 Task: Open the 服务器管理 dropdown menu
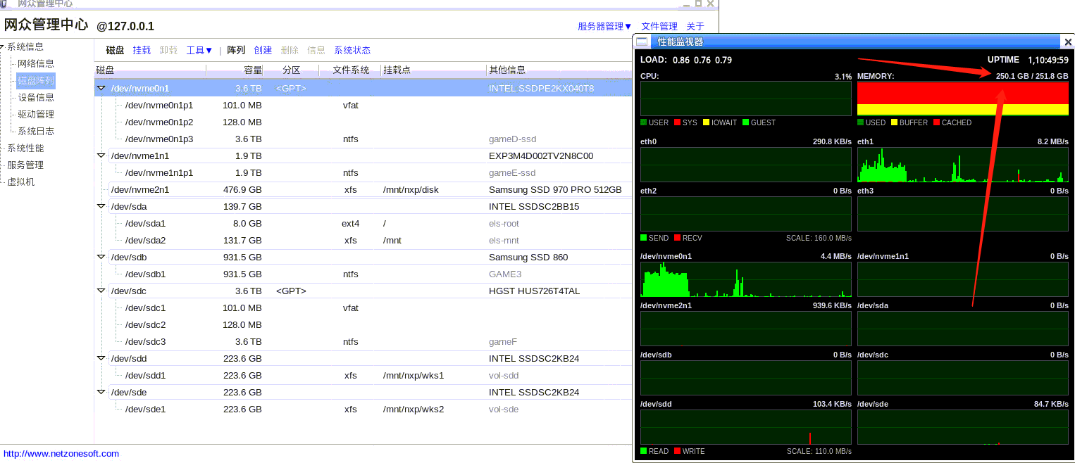pos(605,26)
